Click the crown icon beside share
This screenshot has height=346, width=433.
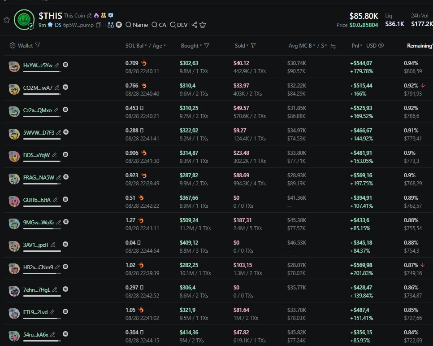coord(203,25)
